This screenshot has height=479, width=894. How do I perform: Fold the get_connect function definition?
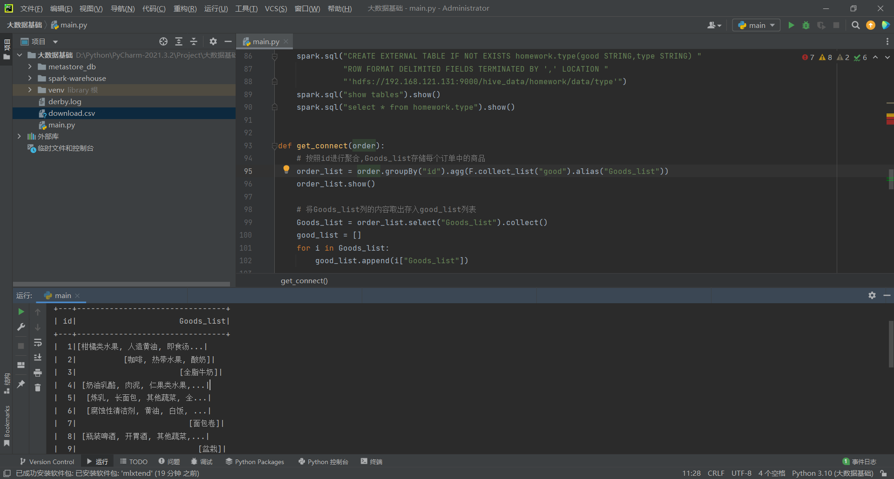275,146
